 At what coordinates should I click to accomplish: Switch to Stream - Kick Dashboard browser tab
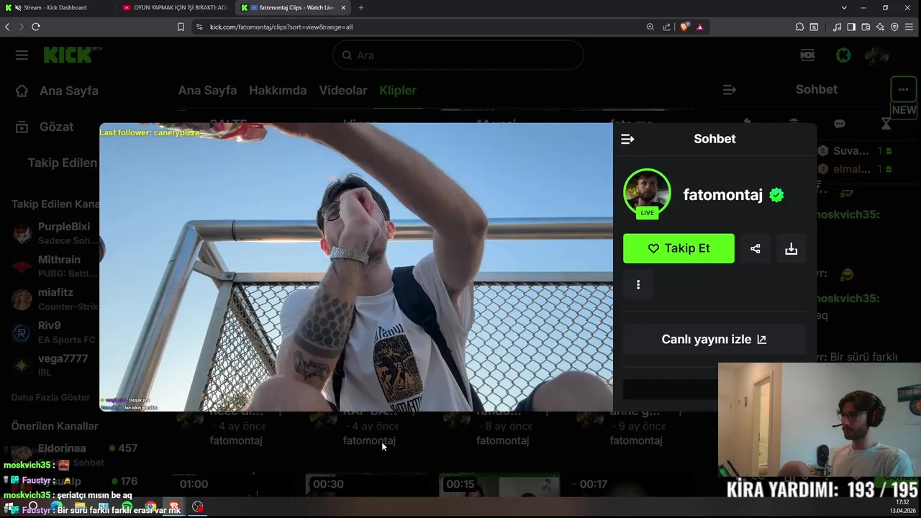point(56,7)
